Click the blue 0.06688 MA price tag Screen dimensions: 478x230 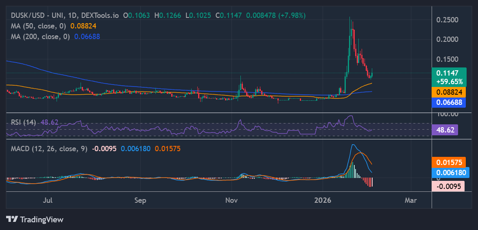coord(449,102)
